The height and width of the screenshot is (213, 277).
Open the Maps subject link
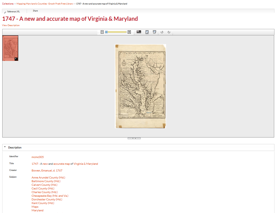[35, 207]
